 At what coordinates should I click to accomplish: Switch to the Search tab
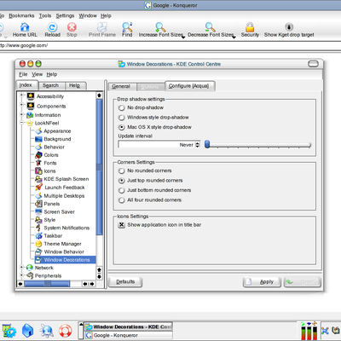pyautogui.click(x=50, y=85)
